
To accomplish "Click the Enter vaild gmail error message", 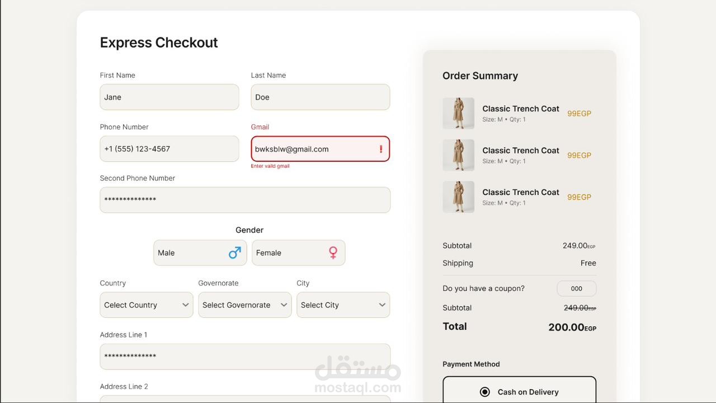I will tap(270, 166).
